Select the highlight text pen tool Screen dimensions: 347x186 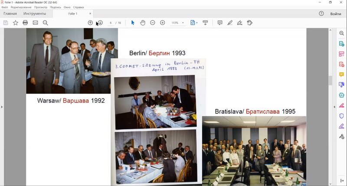click(230, 23)
